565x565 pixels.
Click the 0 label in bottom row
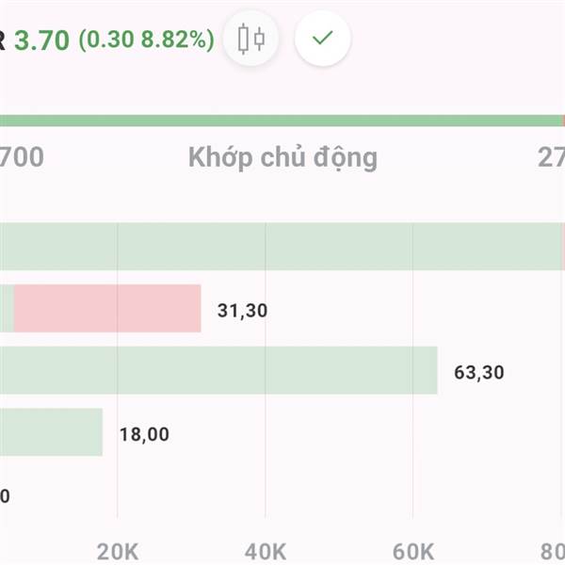pyautogui.click(x=5, y=496)
